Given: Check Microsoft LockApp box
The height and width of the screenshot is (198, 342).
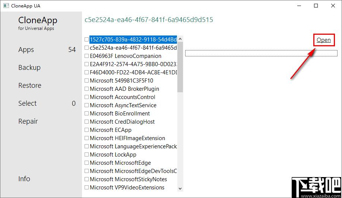Looking at the screenshot, I should (86, 154).
